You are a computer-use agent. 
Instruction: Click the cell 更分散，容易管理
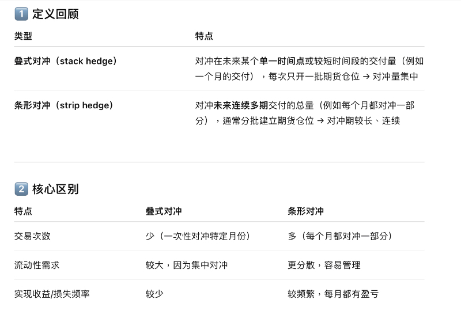(324, 265)
